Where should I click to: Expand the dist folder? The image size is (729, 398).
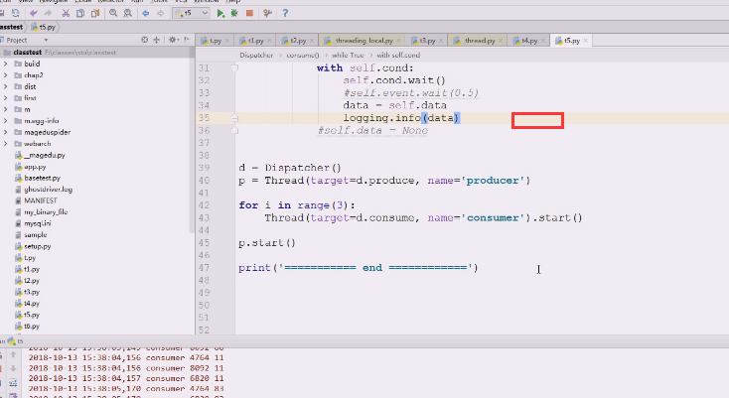coord(6,86)
